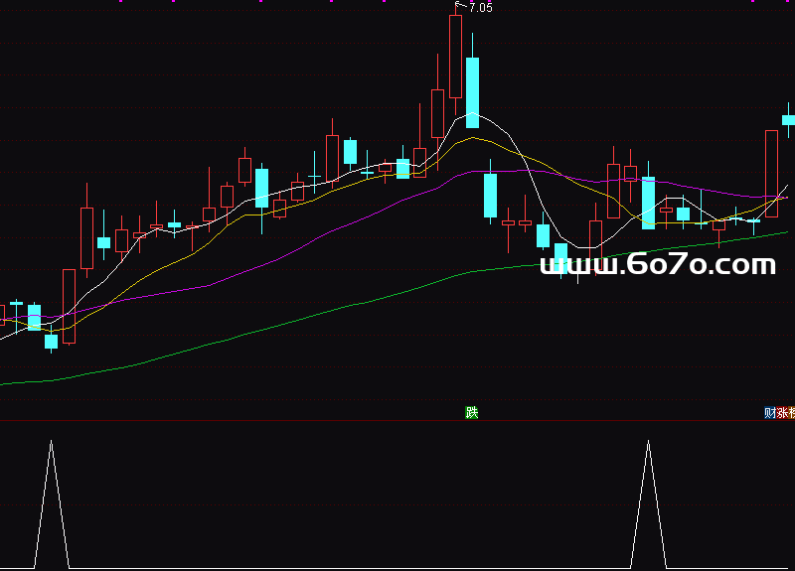Click the red 涨 marker icon

[781, 412]
